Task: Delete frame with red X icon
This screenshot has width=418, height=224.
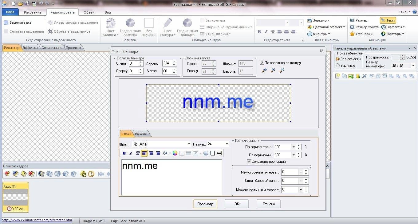Action: click(31, 174)
